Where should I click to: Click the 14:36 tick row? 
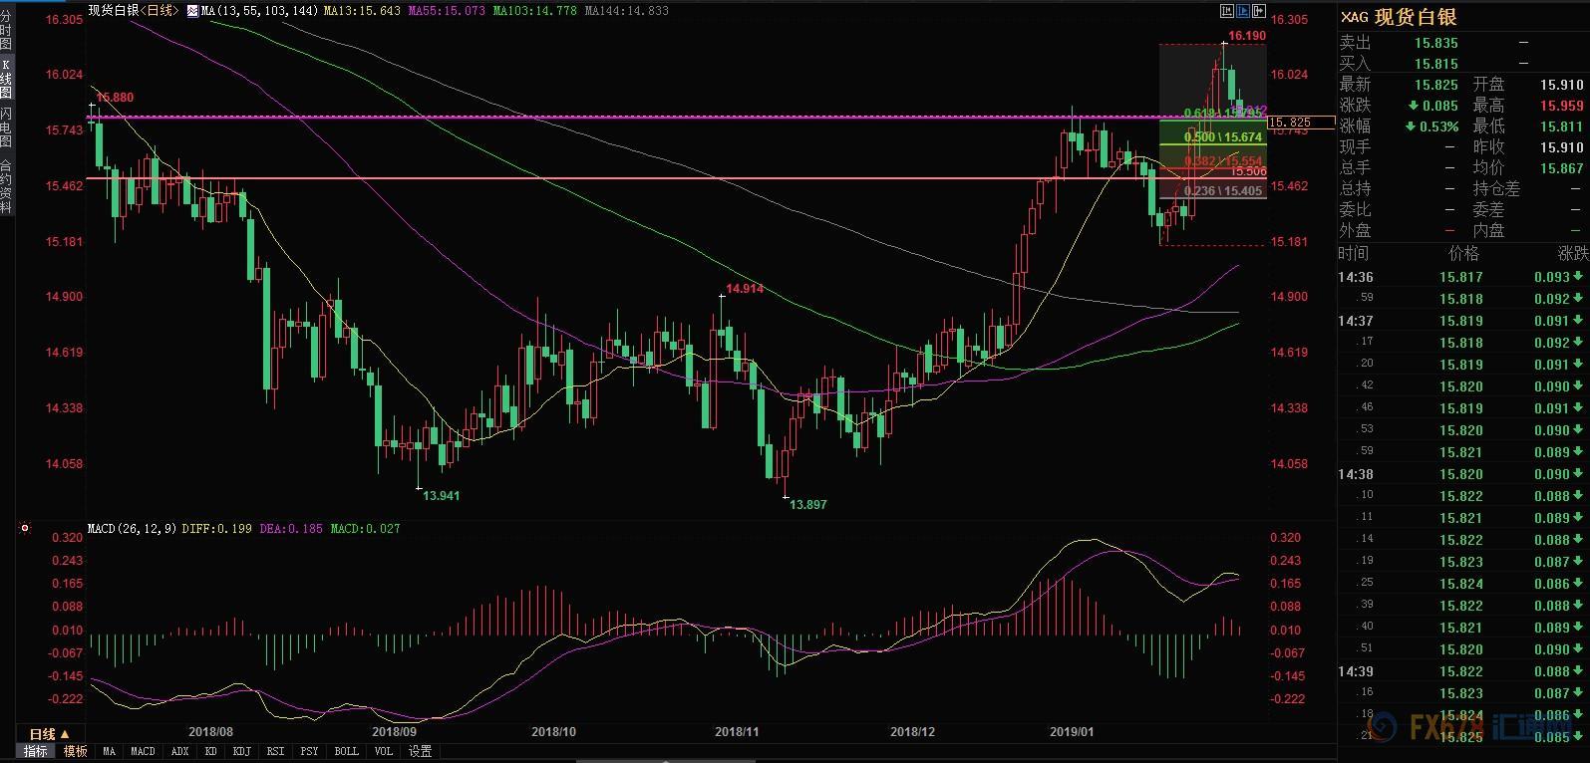(x=1462, y=277)
